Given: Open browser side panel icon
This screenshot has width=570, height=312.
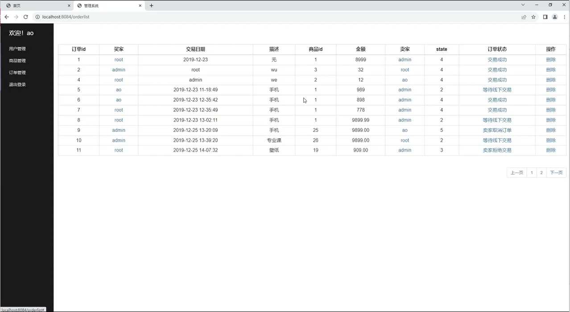Looking at the screenshot, I should point(545,17).
